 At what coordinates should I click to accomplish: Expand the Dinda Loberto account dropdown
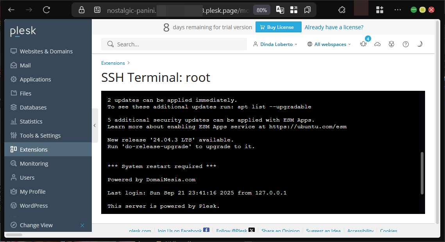pyautogui.click(x=275, y=44)
